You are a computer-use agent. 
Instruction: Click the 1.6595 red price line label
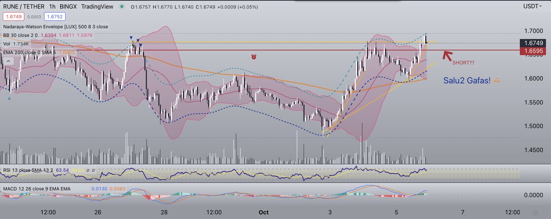(x=533, y=51)
